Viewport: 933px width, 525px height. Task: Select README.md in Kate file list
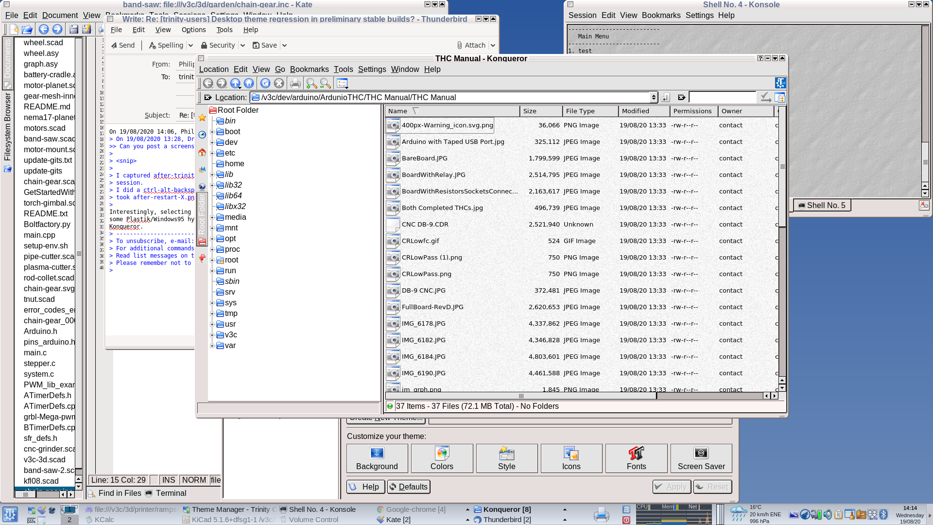click(47, 106)
